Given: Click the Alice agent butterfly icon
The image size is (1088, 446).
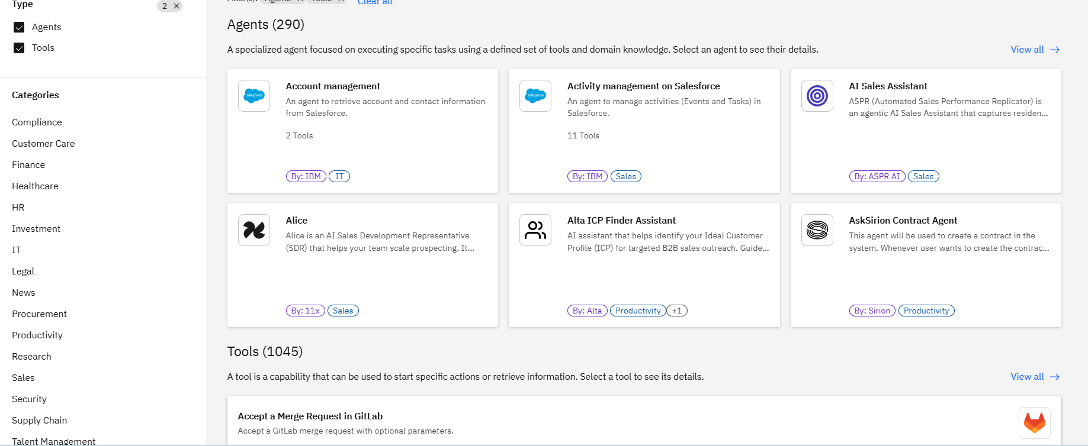Looking at the screenshot, I should click(x=254, y=230).
